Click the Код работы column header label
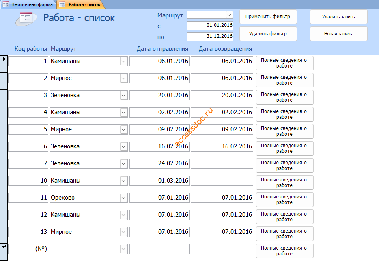The width and height of the screenshot is (379, 270). tap(31, 49)
